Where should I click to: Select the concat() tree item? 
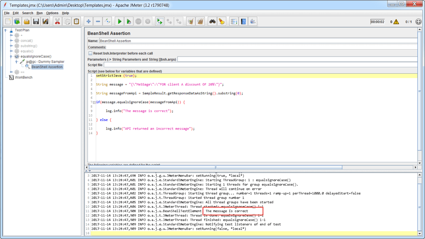[27, 41]
